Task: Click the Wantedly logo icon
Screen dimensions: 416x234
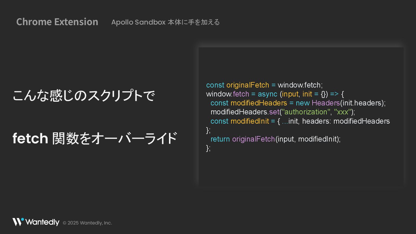Action: [x=18, y=222]
